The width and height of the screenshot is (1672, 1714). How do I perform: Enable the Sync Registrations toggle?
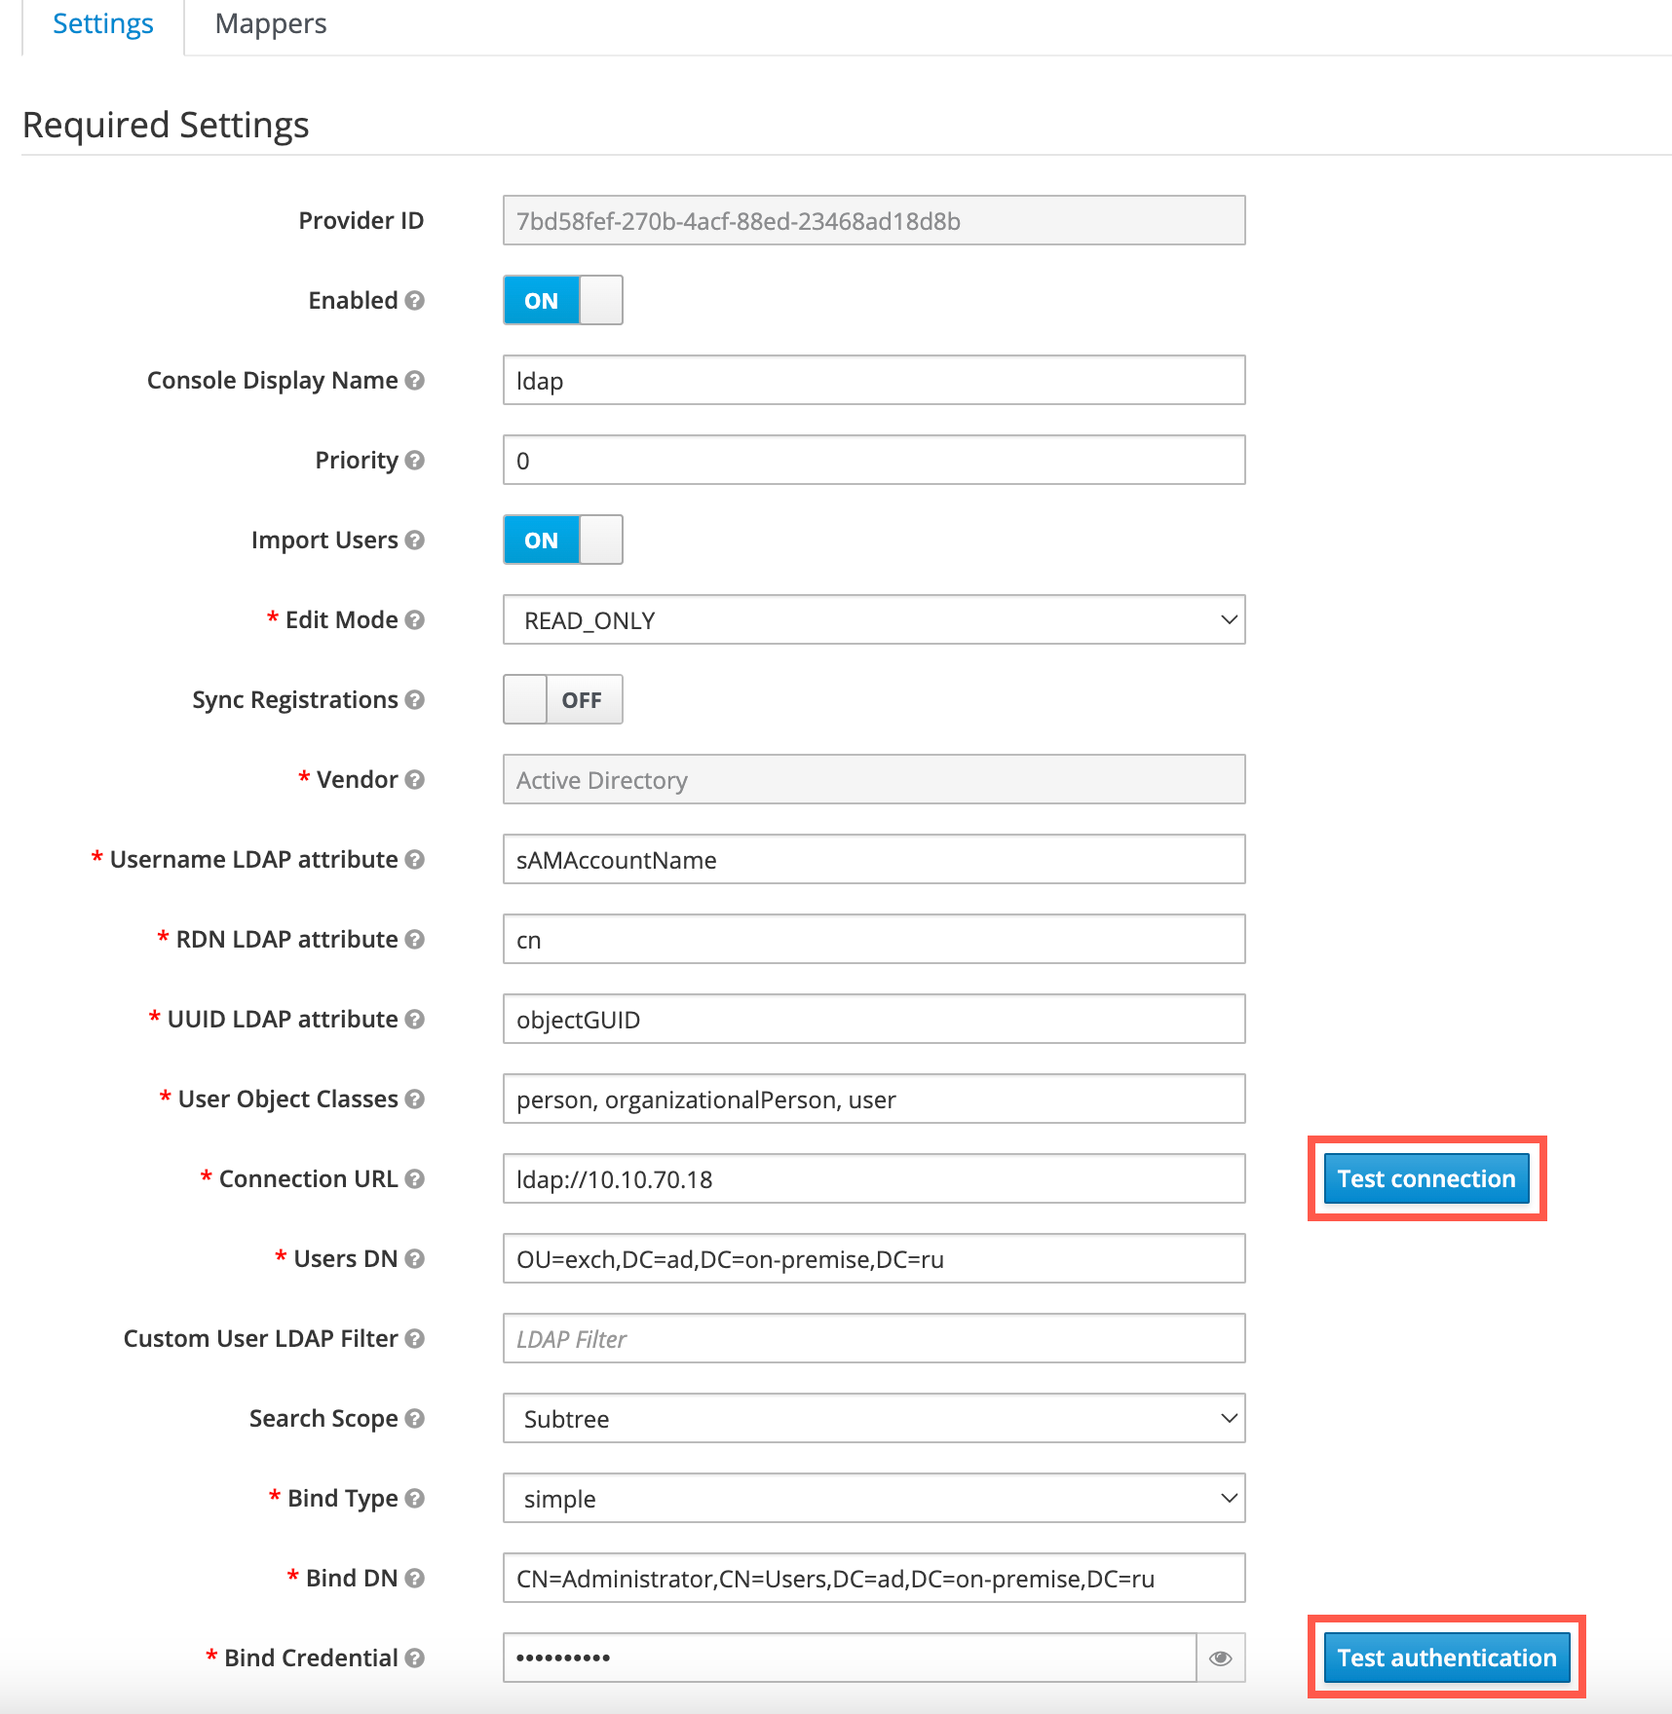pyautogui.click(x=562, y=700)
